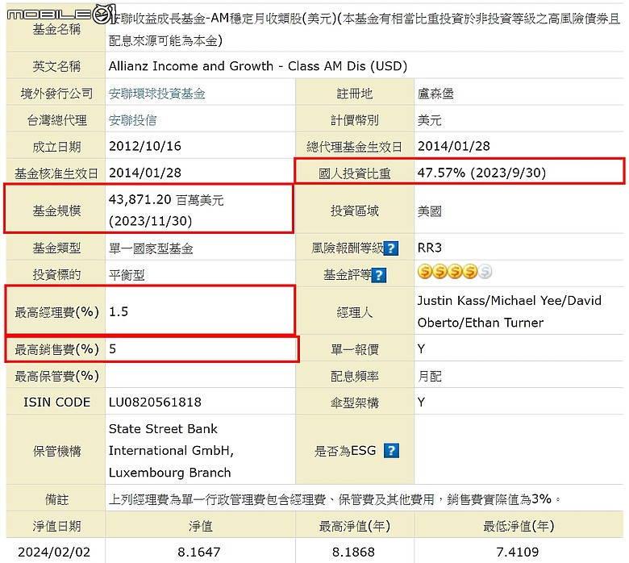
Task: Click the 最高經理費 value 1.5
Action: pos(119,312)
